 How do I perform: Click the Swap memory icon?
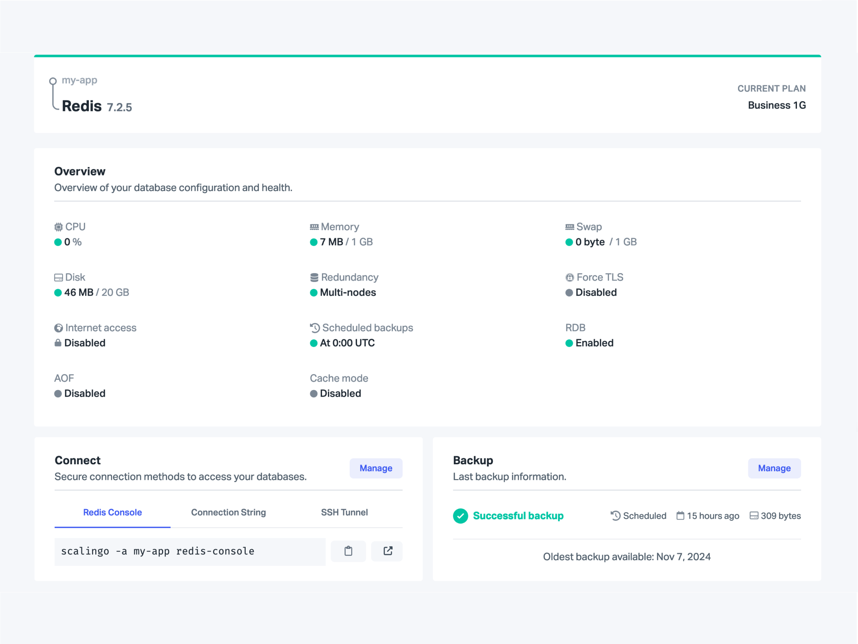569,227
